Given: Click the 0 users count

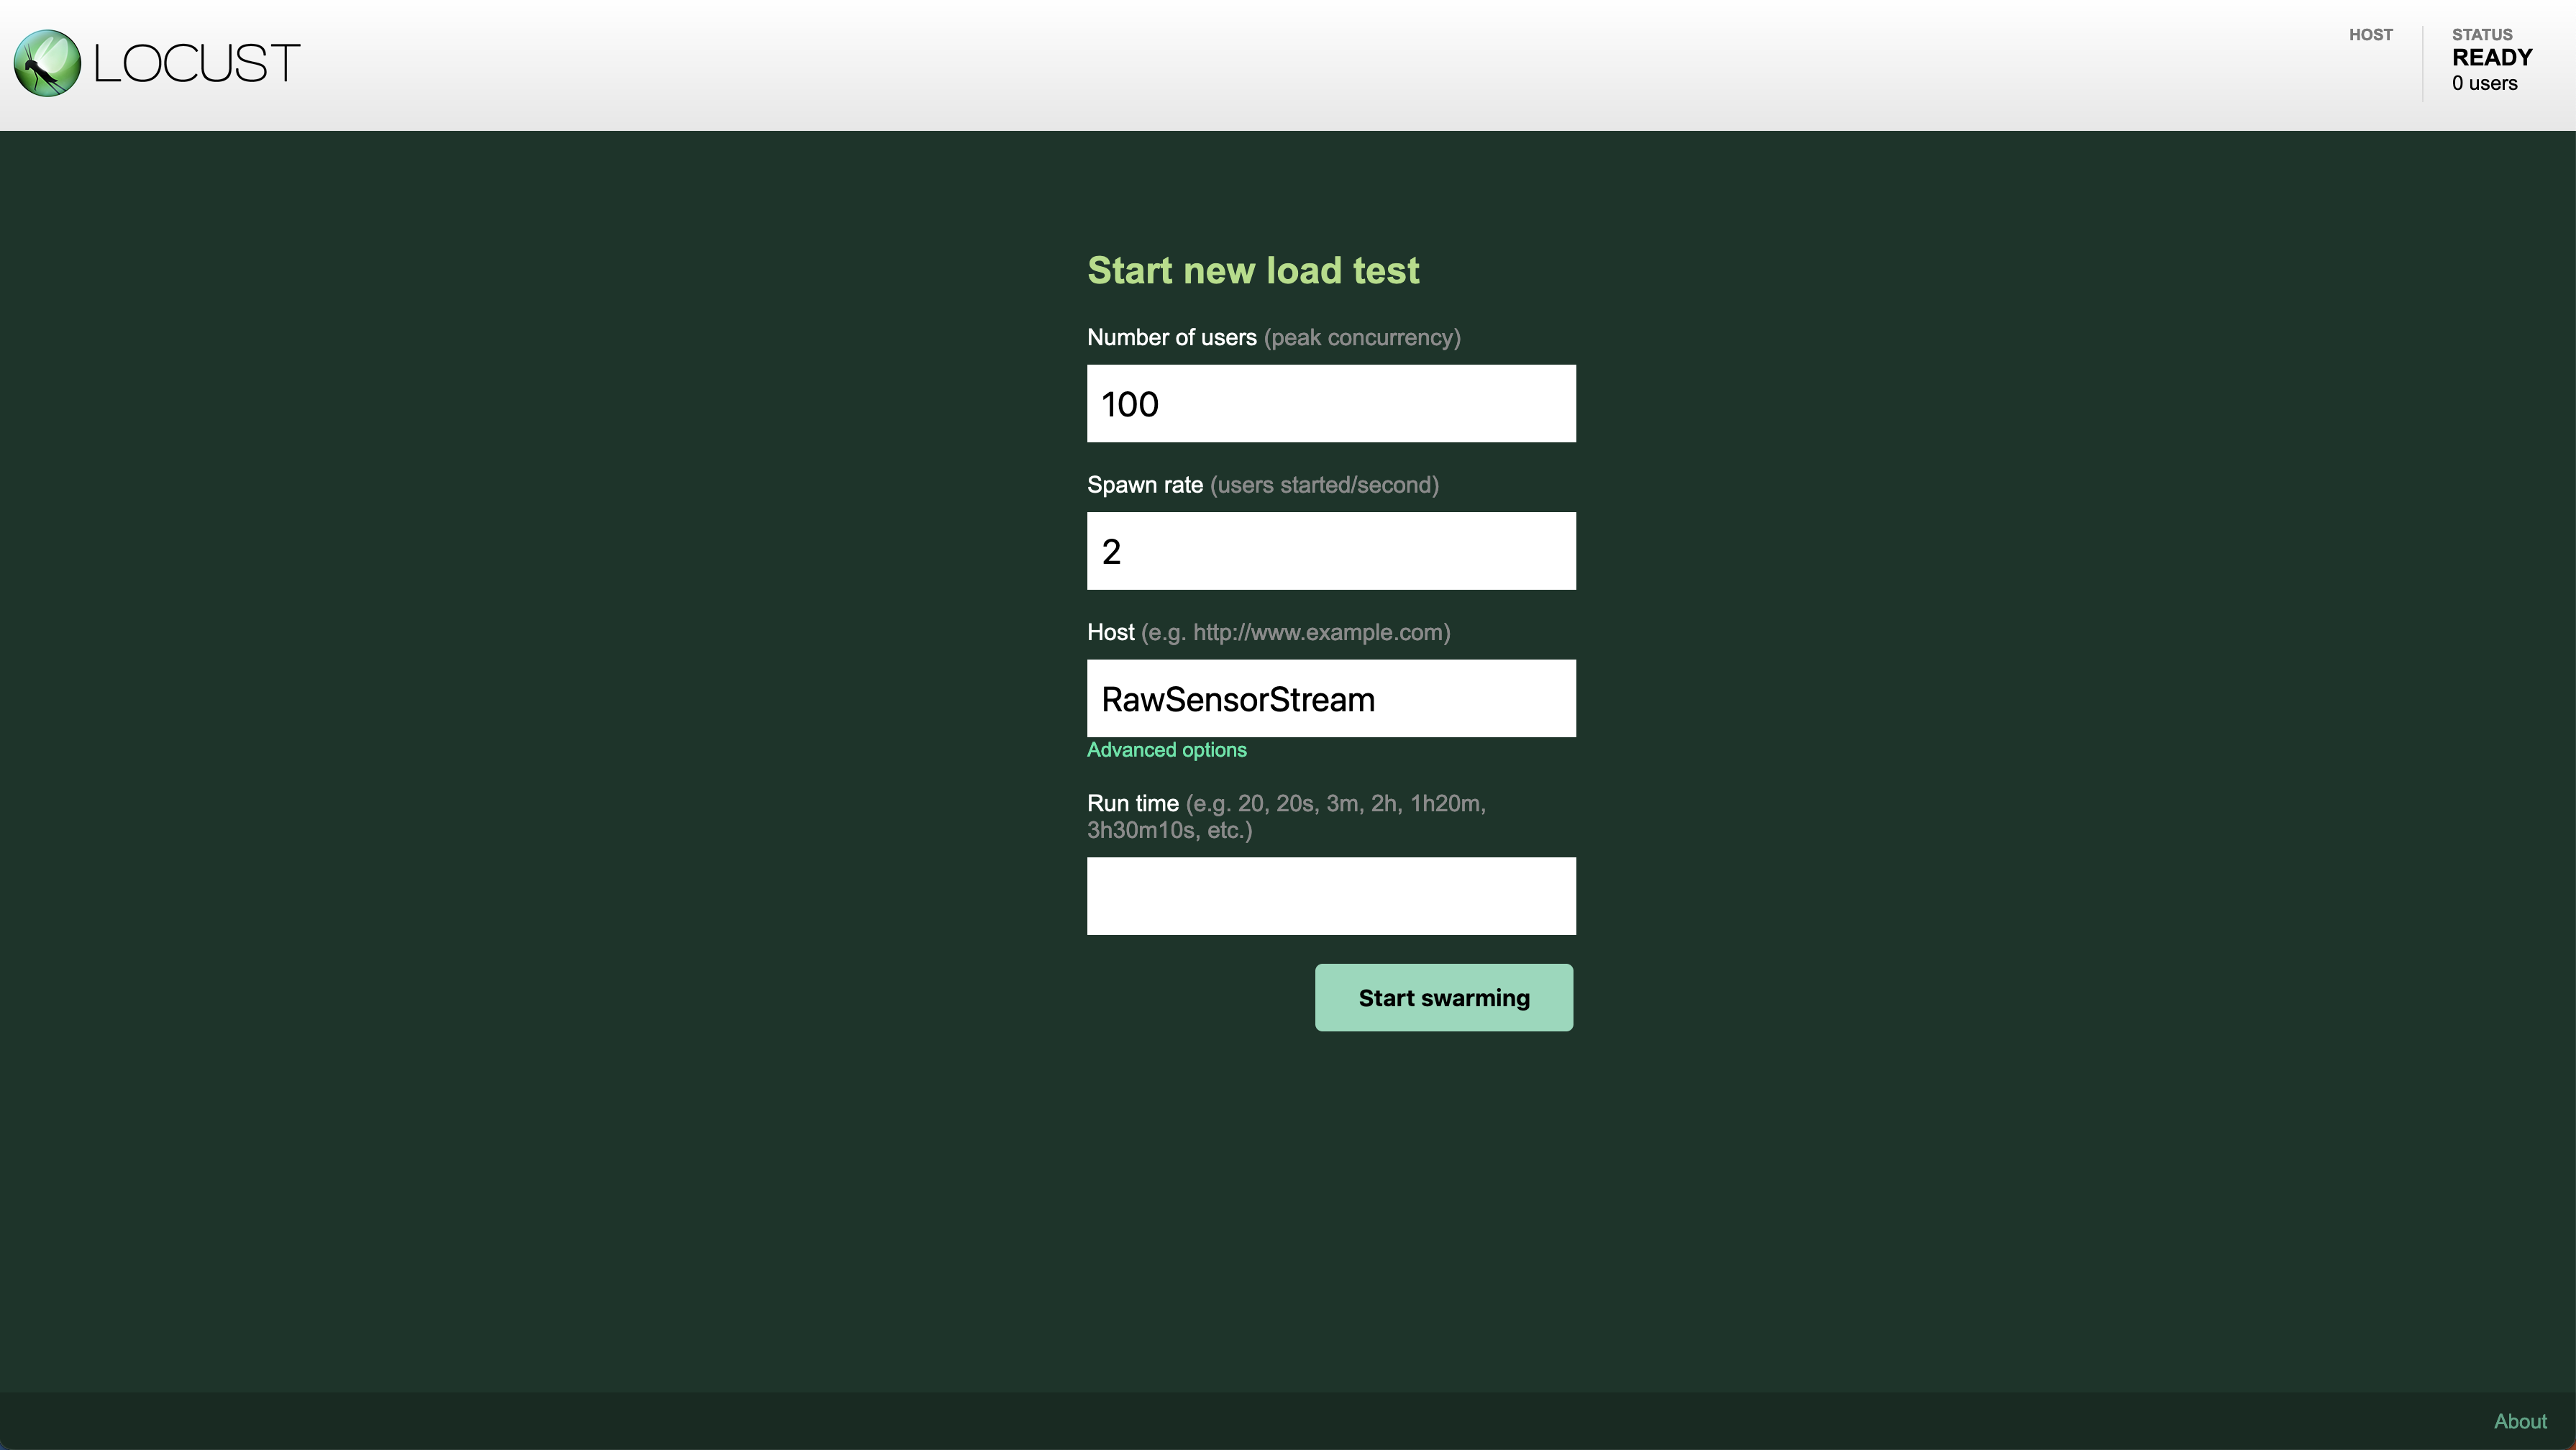Looking at the screenshot, I should [x=2484, y=84].
